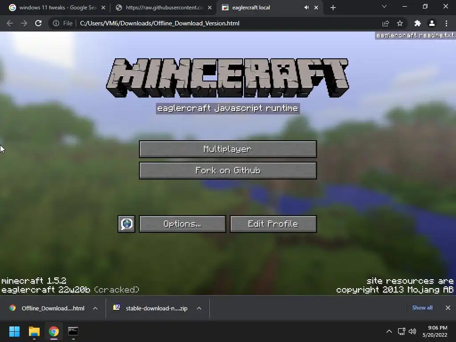Open the network status tray icon
The height and width of the screenshot is (342, 456).
(x=402, y=331)
